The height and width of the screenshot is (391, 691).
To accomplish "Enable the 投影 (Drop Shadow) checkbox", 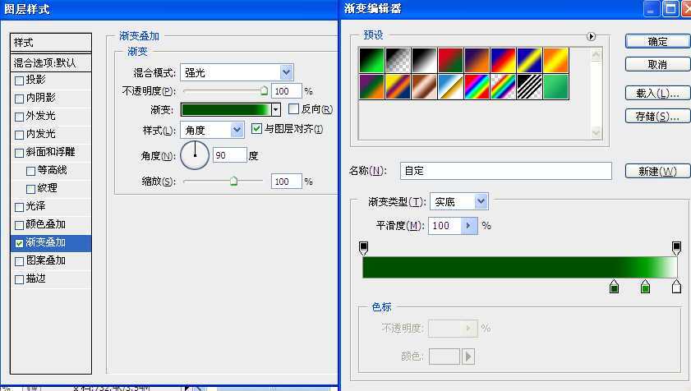I will click(x=20, y=80).
